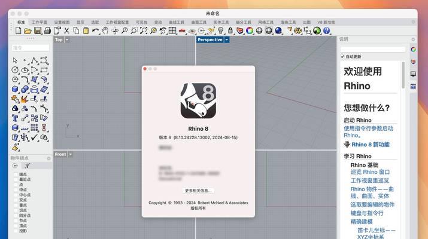Select the Ellipse tool in the sidebar

(25, 70)
